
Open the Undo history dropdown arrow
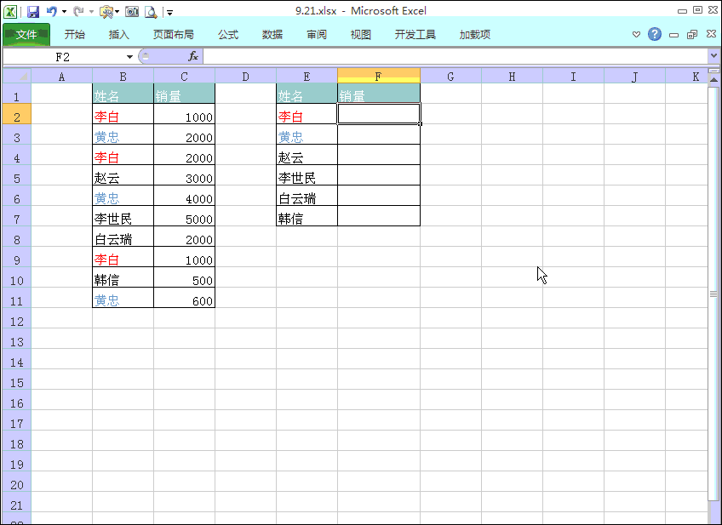tap(64, 12)
